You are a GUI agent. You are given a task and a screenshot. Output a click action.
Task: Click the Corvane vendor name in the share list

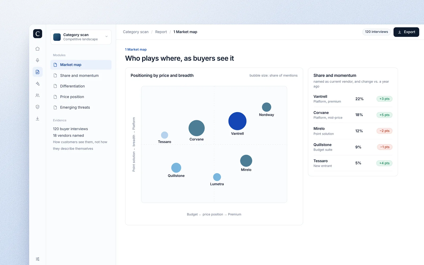coord(321,113)
